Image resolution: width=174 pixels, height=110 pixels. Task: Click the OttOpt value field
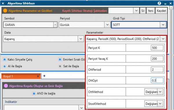tap(157, 80)
